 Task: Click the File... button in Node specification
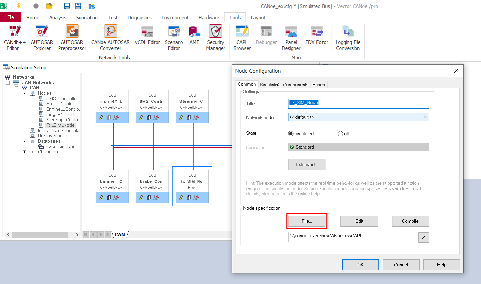click(307, 221)
